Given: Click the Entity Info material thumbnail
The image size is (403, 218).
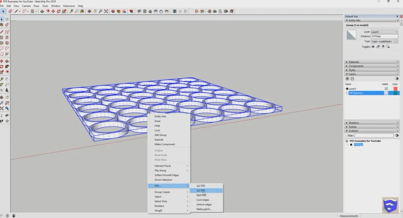Looking at the screenshot, I should pos(352,35).
